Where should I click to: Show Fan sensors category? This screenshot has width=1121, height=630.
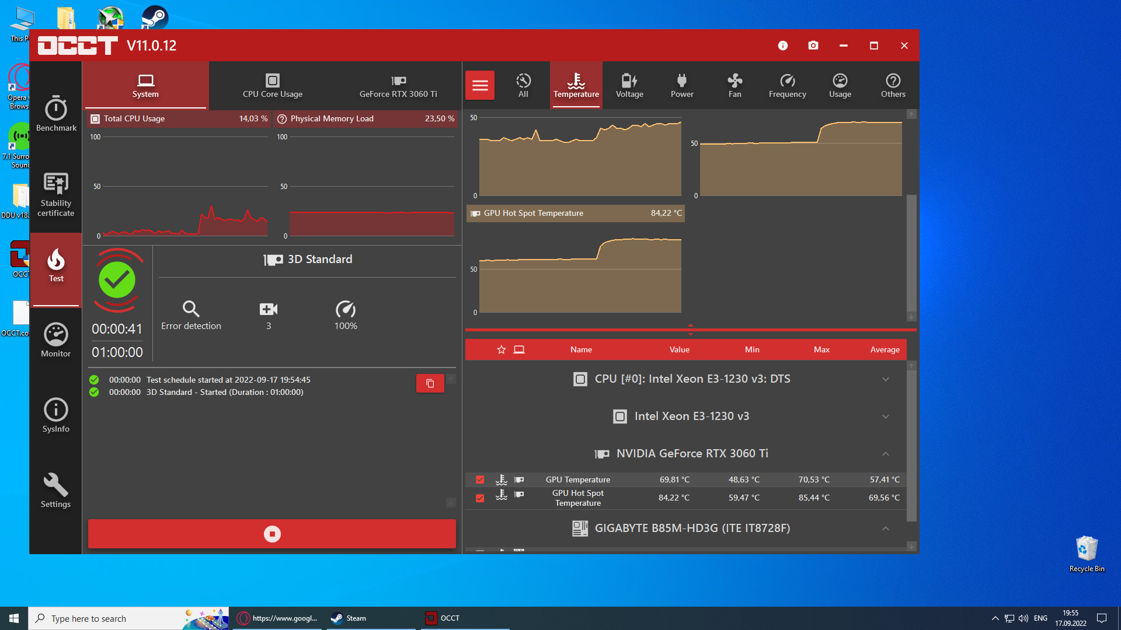tap(734, 85)
